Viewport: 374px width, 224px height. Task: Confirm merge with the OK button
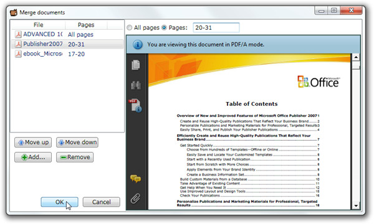(59, 202)
